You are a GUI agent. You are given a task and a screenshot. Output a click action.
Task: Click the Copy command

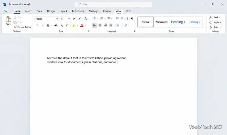[18, 22]
